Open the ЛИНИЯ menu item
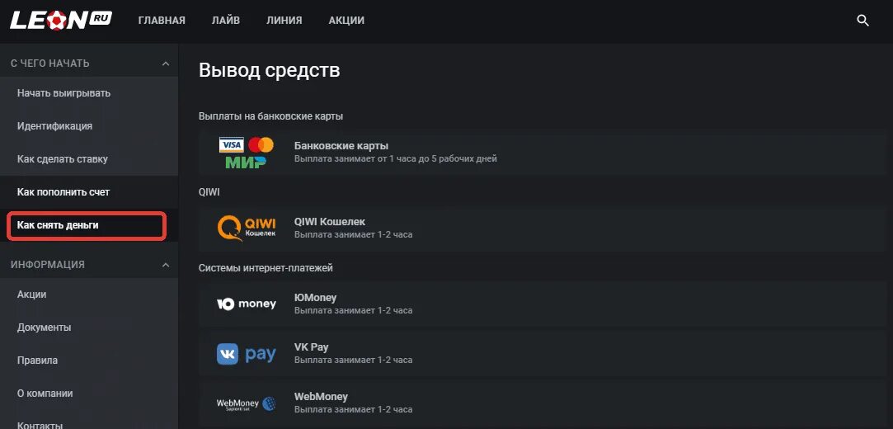This screenshot has width=893, height=429. click(x=284, y=21)
